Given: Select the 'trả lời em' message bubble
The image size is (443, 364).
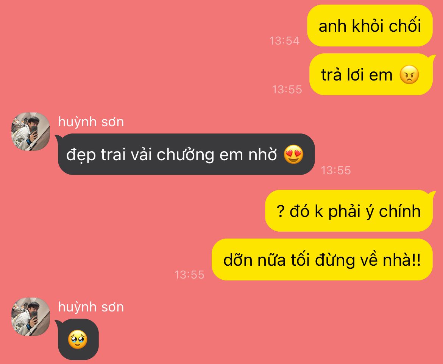Looking at the screenshot, I should pyautogui.click(x=371, y=75).
